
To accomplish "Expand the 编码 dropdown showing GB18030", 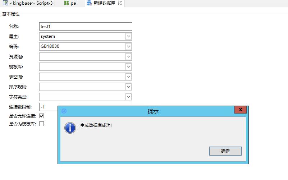I will point(128,46).
